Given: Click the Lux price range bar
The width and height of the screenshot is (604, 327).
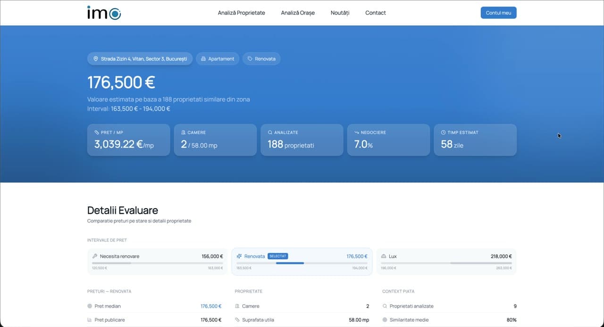Looking at the screenshot, I should click(446, 263).
